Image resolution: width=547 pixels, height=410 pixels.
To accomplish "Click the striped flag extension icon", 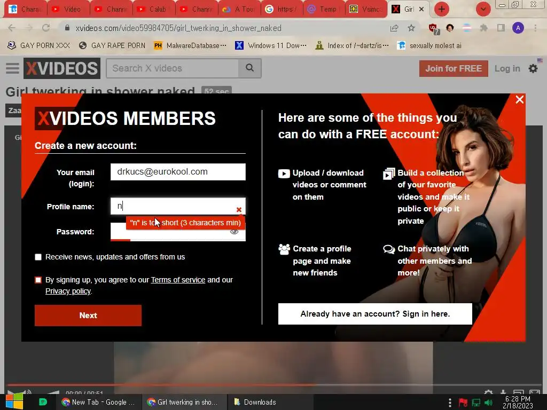I will click(467, 28).
